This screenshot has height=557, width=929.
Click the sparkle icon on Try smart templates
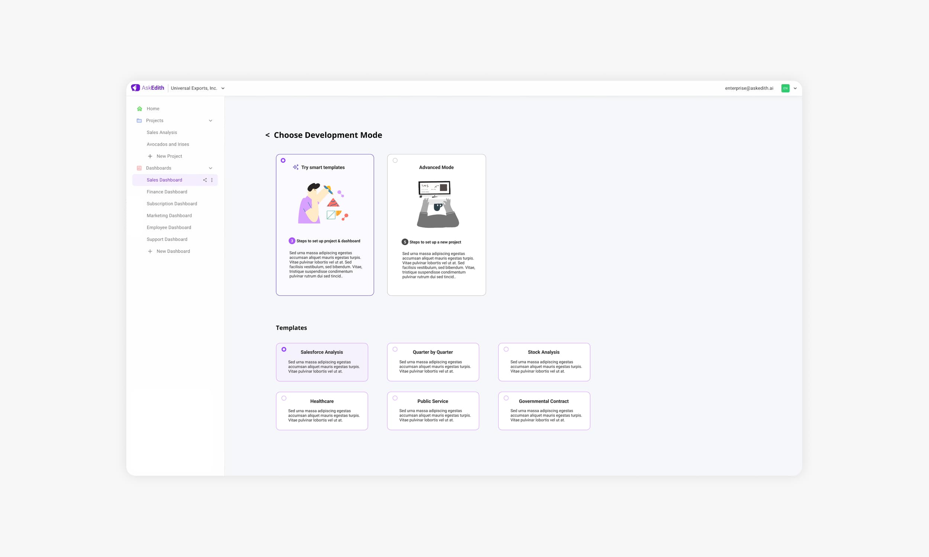pos(296,167)
